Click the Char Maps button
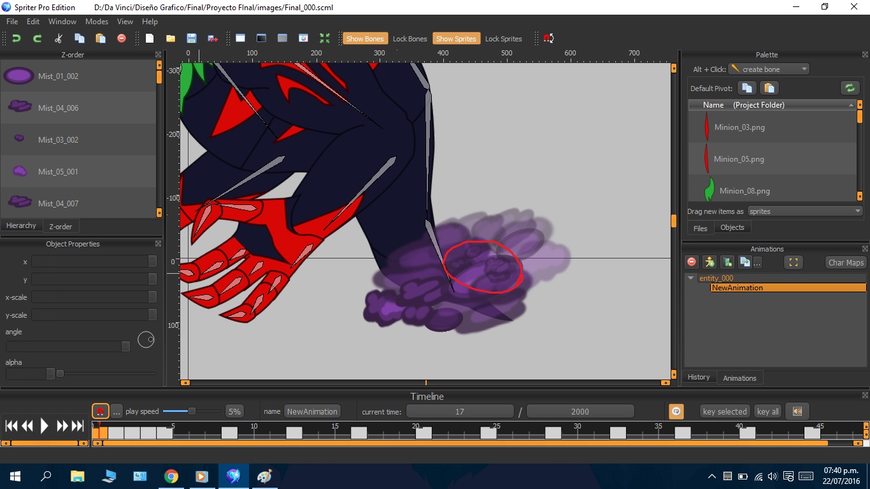 click(x=845, y=262)
